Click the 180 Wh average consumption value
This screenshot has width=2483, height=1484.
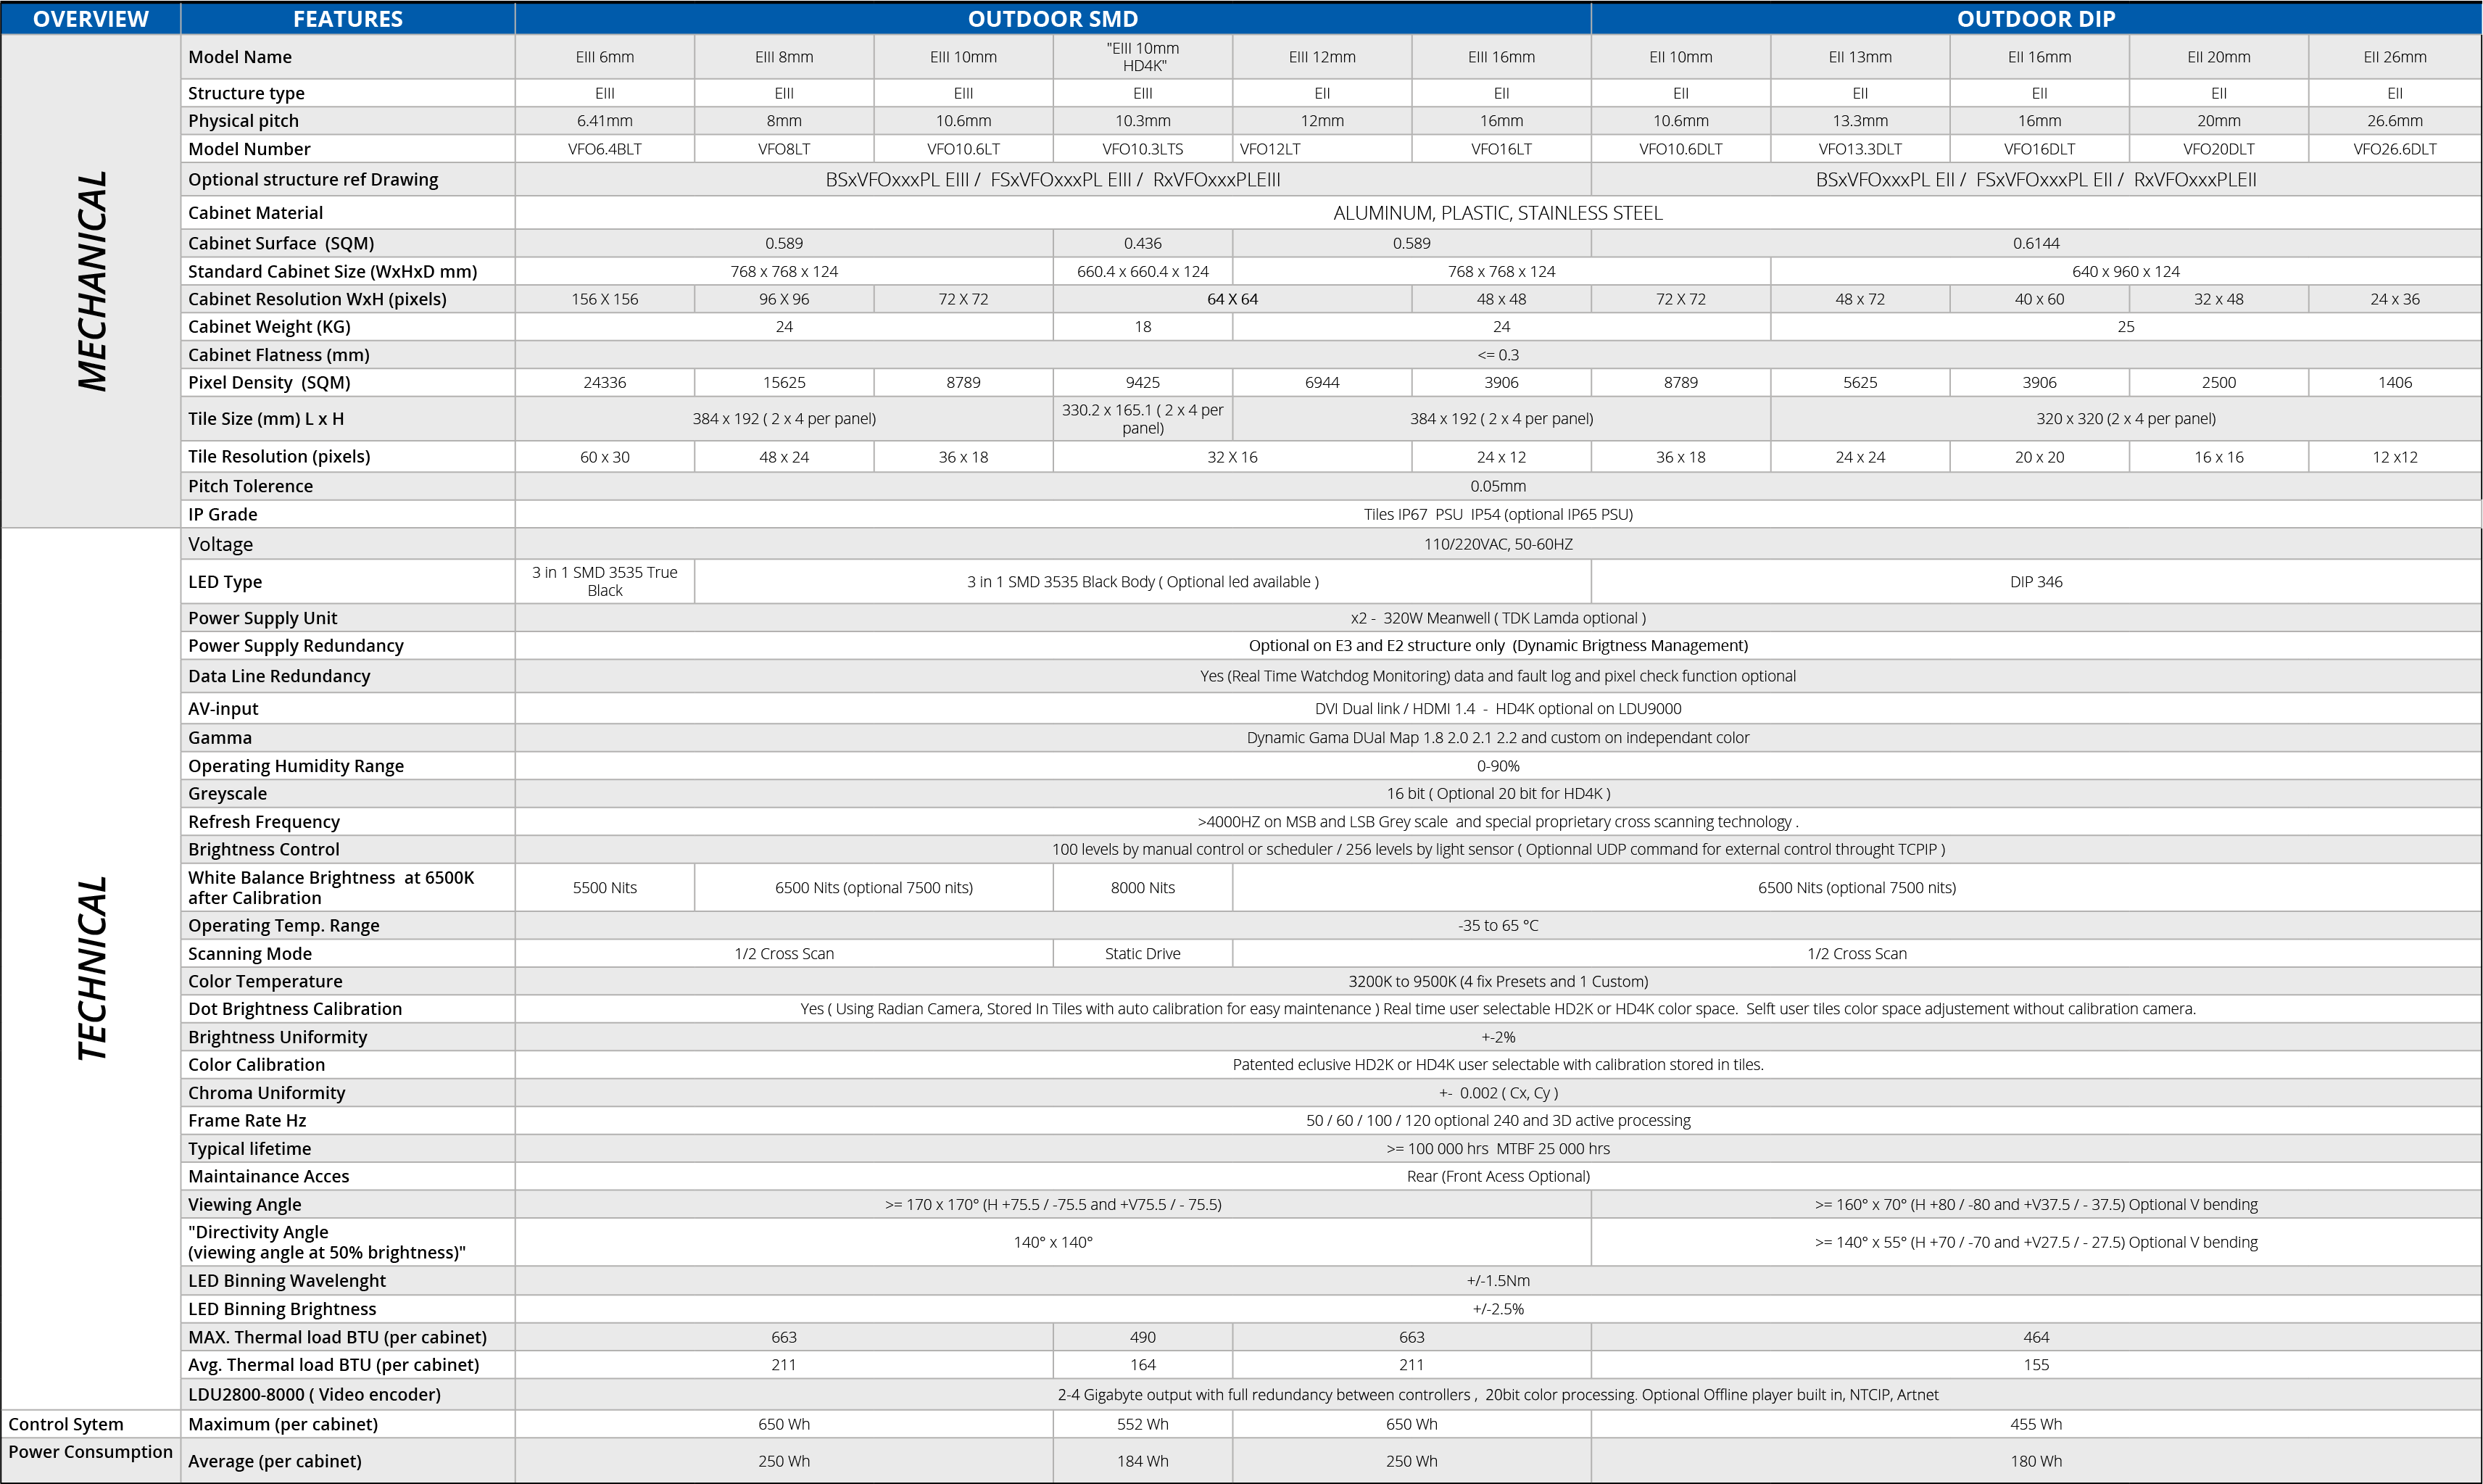(x=2036, y=1461)
